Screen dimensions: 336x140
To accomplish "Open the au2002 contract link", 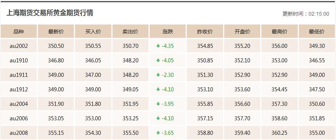I will 19,46.
